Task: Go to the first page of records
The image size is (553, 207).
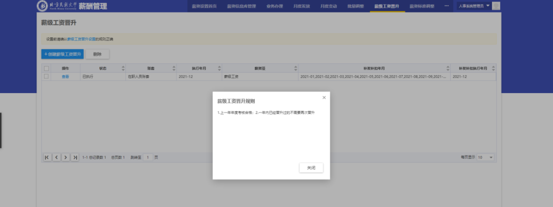Action: [47, 157]
